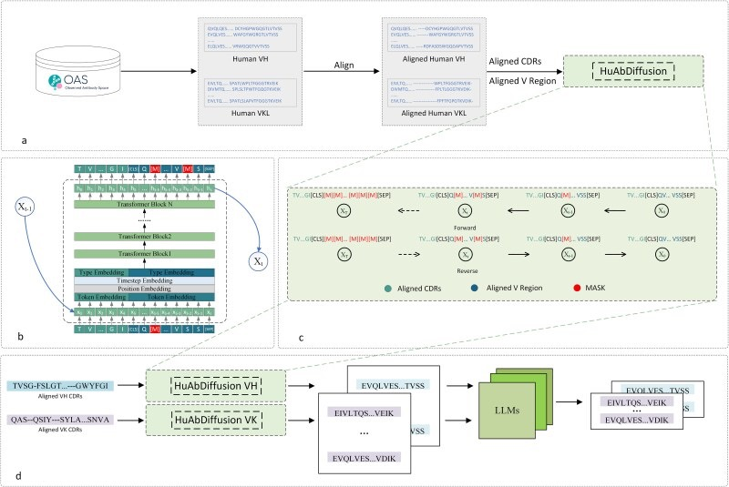Click 'Aligned CDRs' text beside HuAbDiffusion arrow

coord(515,61)
